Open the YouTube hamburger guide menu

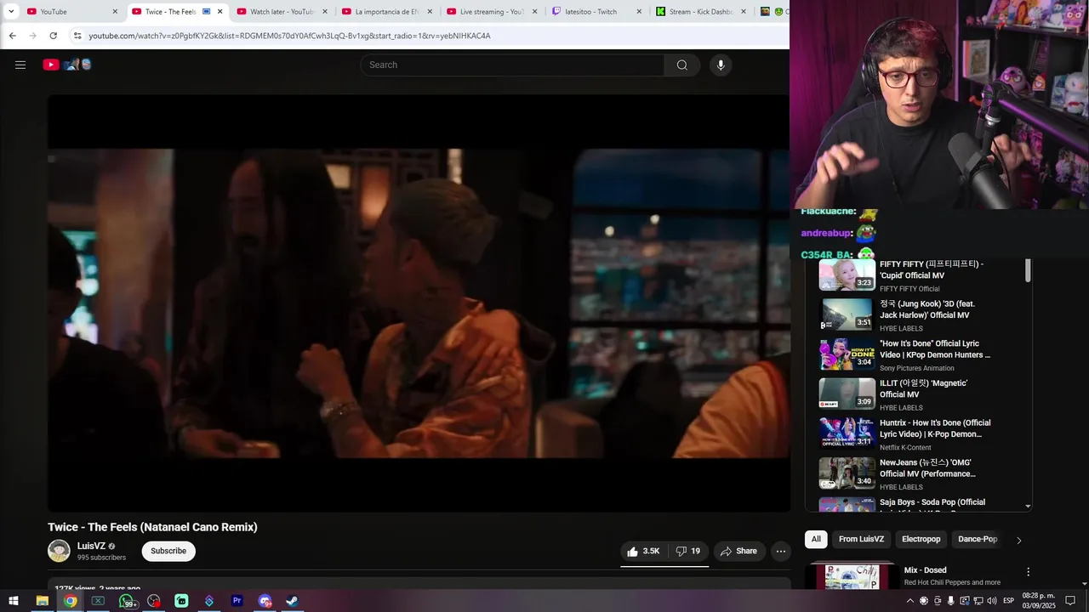tap(20, 65)
